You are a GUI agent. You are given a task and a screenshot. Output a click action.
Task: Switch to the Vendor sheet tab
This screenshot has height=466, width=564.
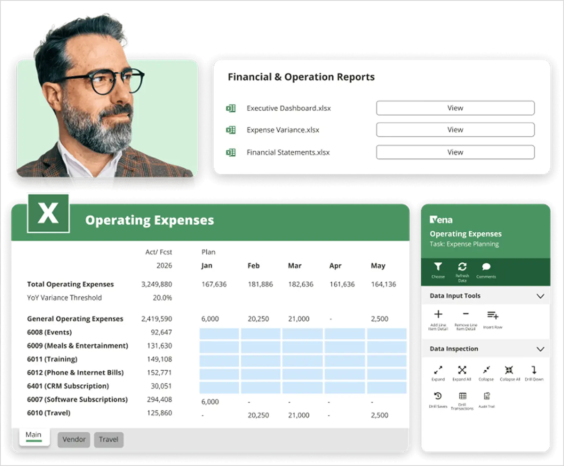(x=74, y=439)
